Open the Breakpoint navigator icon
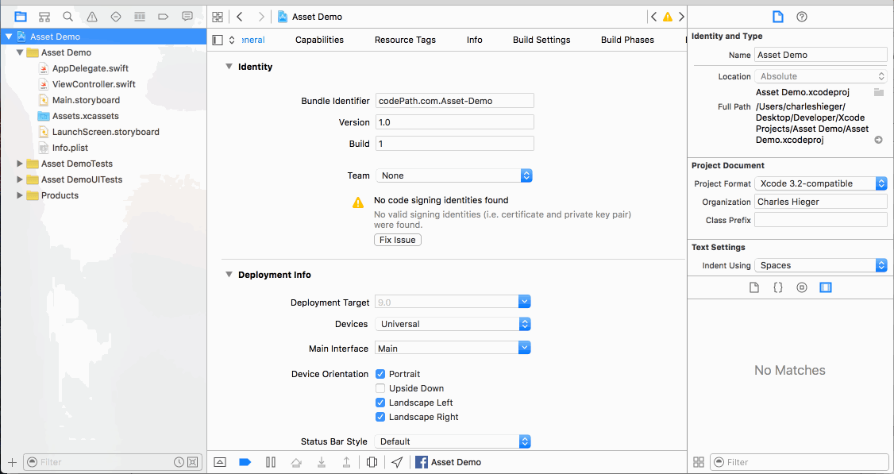Image resolution: width=894 pixels, height=474 pixels. [x=163, y=17]
